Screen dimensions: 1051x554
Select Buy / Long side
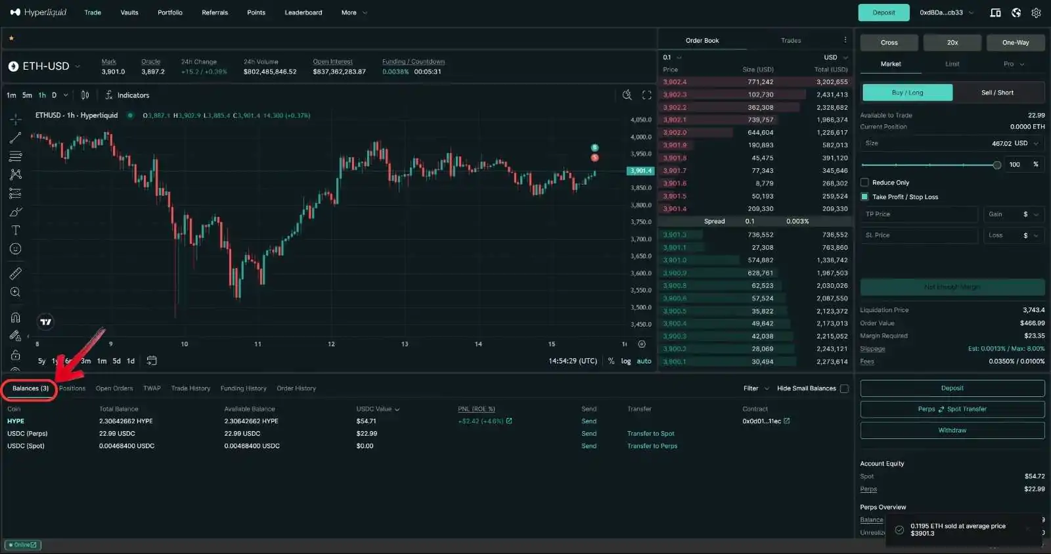pyautogui.click(x=907, y=93)
